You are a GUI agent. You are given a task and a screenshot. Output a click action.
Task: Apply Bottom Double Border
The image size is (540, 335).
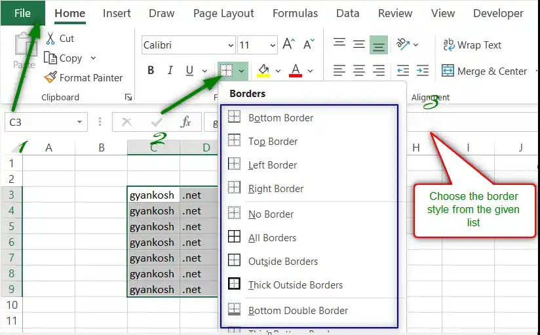click(309, 310)
